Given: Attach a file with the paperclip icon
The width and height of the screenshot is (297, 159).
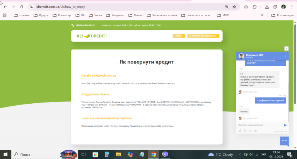Looking at the screenshot, I should click(240, 131).
